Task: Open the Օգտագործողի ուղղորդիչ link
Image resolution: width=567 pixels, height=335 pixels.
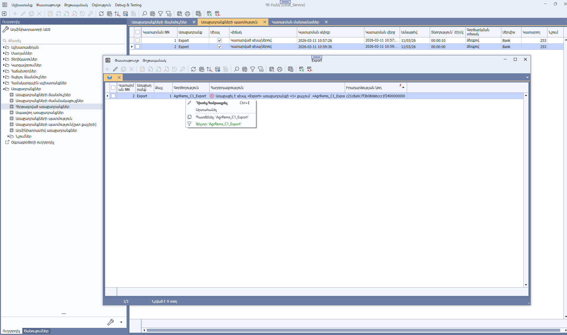Action: 33,142
